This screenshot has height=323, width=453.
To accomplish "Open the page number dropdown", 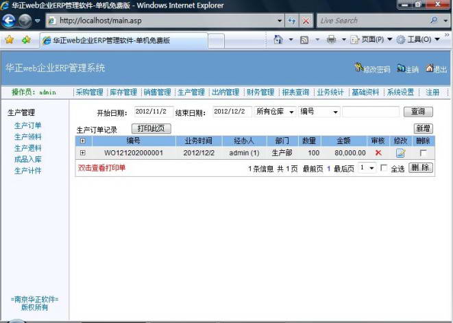I will [368, 168].
